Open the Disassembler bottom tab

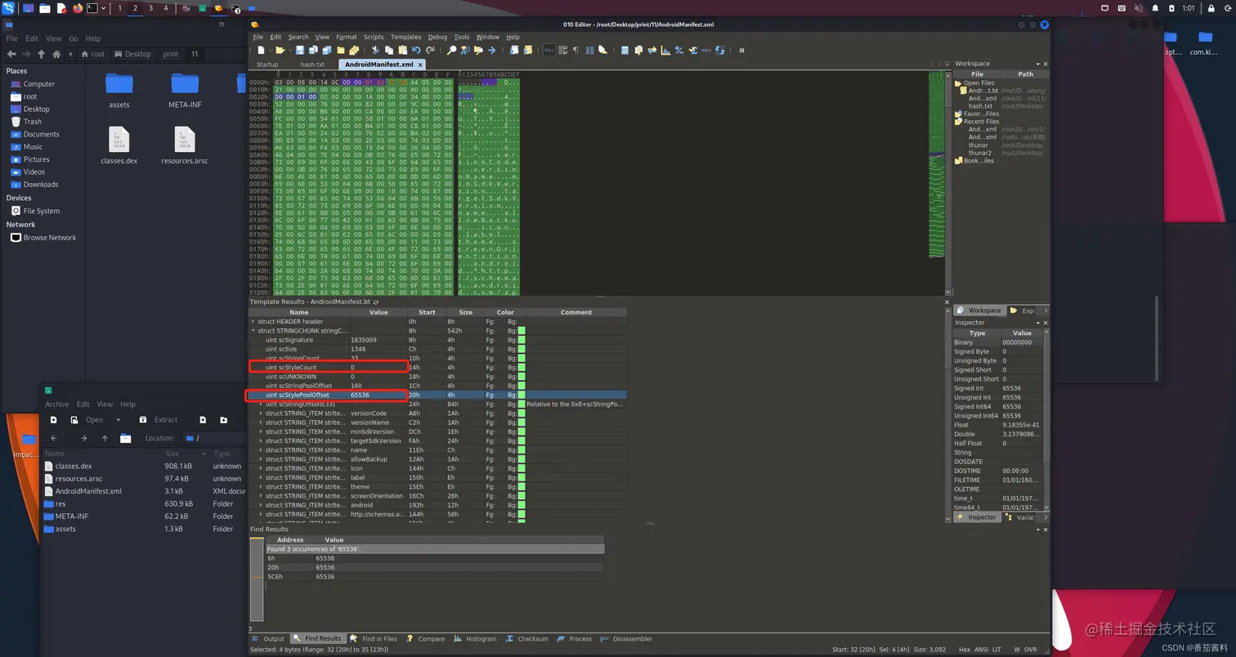click(x=627, y=639)
